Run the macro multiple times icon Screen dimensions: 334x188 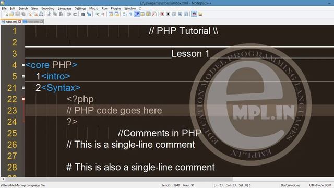(x=180, y=14)
